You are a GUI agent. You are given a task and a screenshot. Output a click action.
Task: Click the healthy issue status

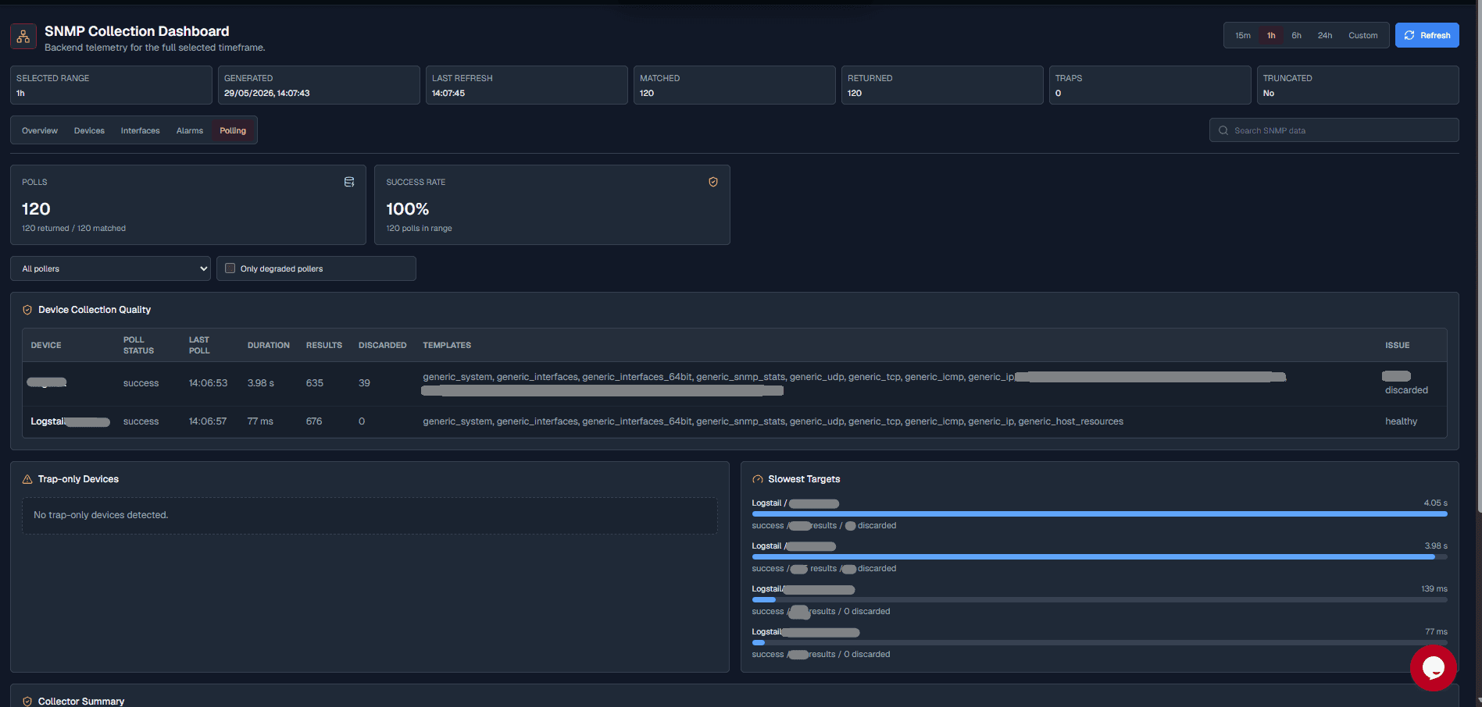click(x=1401, y=421)
